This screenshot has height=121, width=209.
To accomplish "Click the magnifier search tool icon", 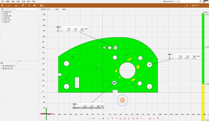I will [29, 5].
